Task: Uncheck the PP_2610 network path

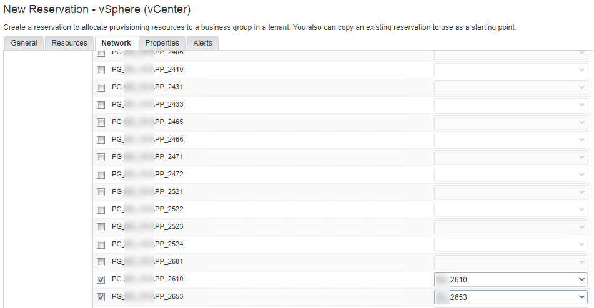Action: click(x=101, y=279)
